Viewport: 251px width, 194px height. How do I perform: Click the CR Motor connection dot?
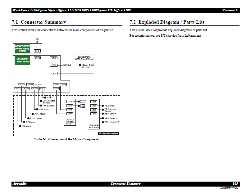coord(20,126)
